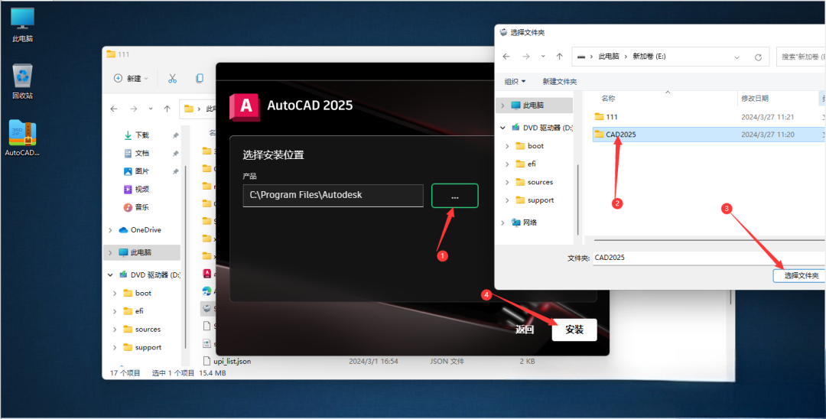Image resolution: width=826 pixels, height=419 pixels.
Task: Select the CAD2025 folder in dialog list
Action: 708,135
